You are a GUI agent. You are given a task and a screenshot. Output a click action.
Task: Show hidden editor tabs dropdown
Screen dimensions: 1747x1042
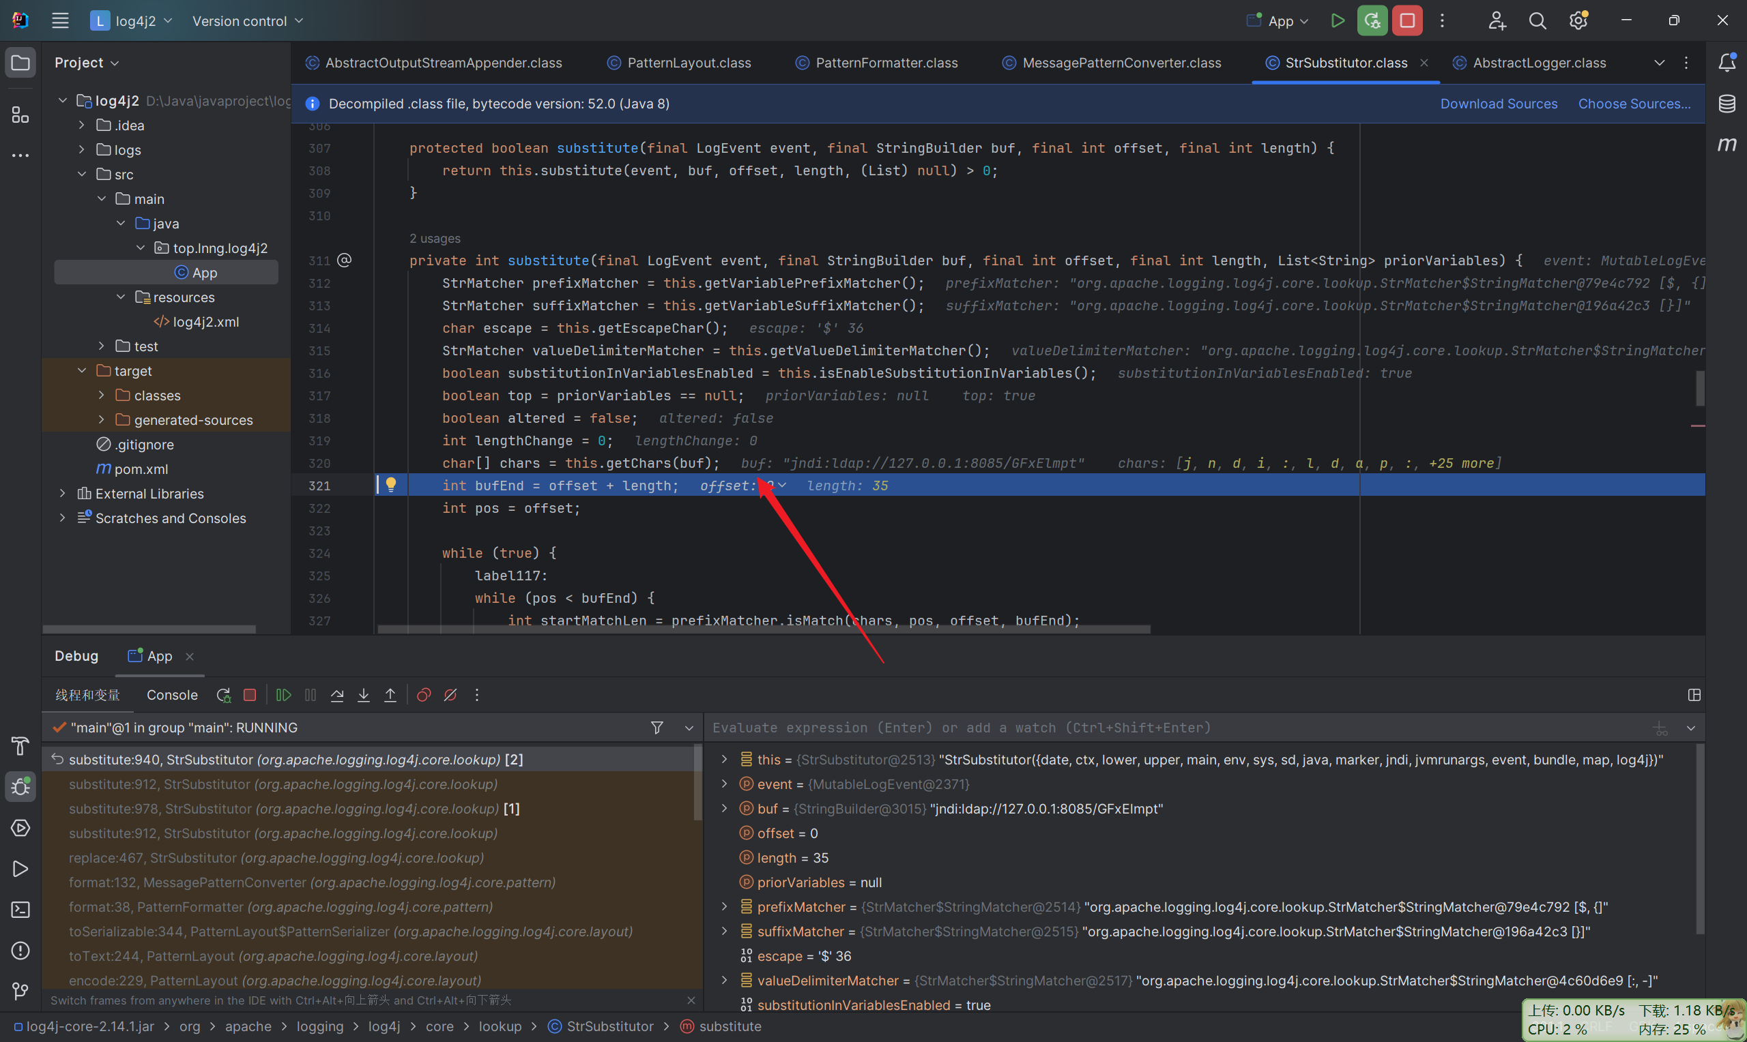(x=1659, y=63)
